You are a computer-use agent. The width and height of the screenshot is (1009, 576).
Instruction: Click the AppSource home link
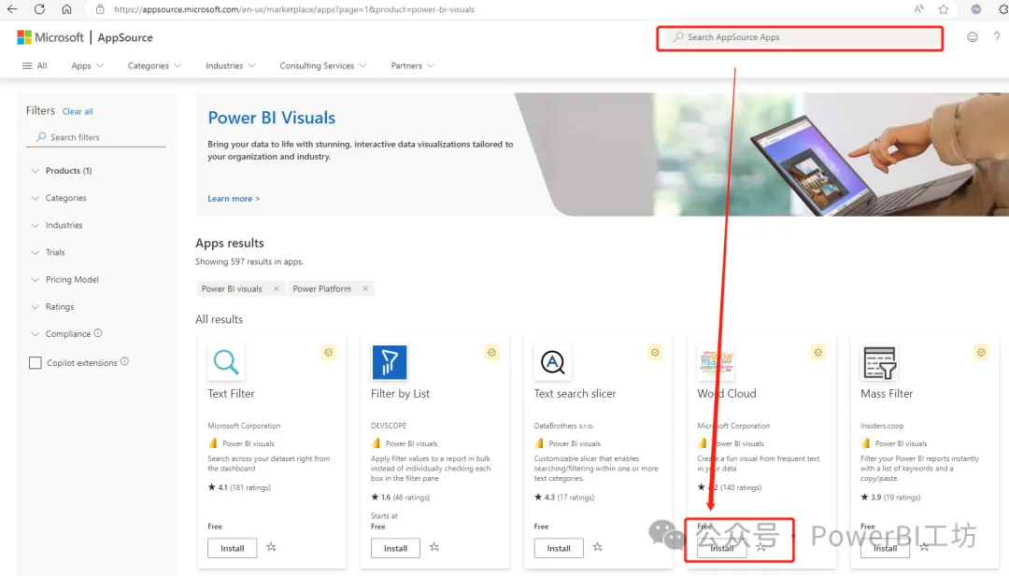click(x=125, y=37)
